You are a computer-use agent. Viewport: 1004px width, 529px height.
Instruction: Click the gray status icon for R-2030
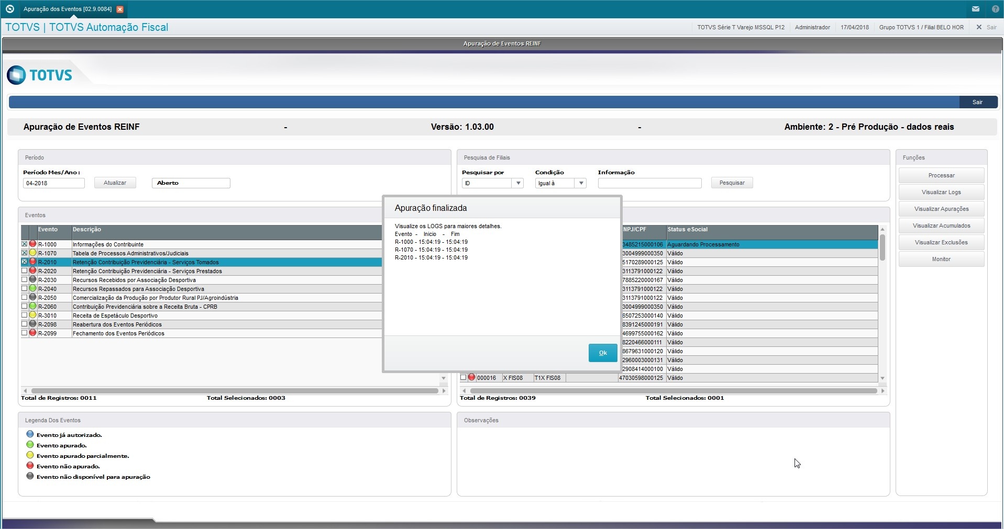pyautogui.click(x=33, y=279)
